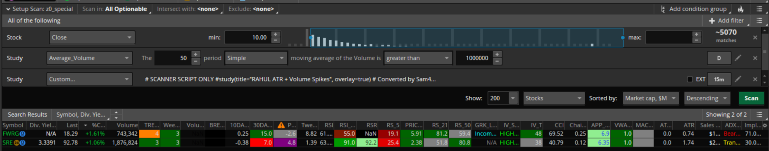Open the flame Sizzle Index menu icon
769x151 pixels.
(x=740, y=9)
